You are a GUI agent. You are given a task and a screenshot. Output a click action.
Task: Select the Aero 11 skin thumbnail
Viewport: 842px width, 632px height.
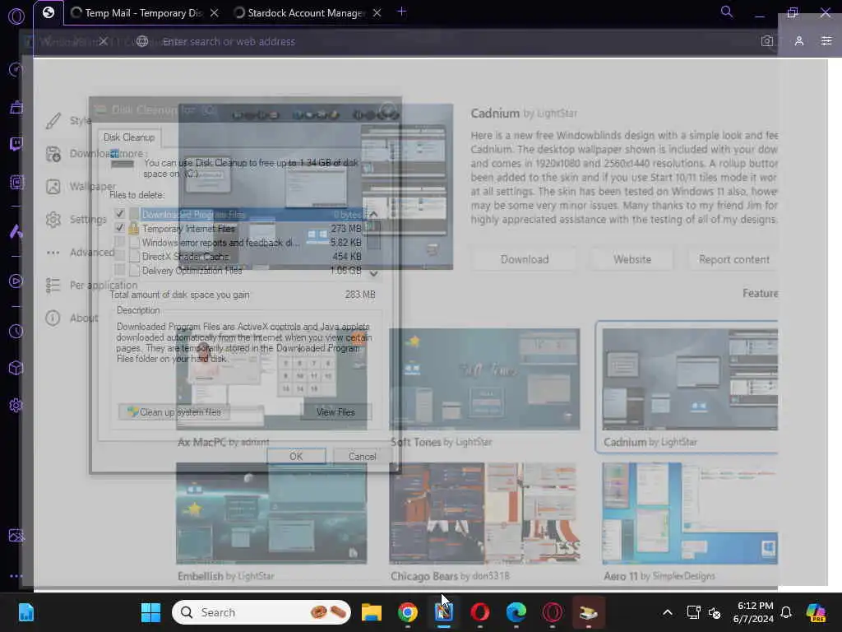pyautogui.click(x=690, y=513)
